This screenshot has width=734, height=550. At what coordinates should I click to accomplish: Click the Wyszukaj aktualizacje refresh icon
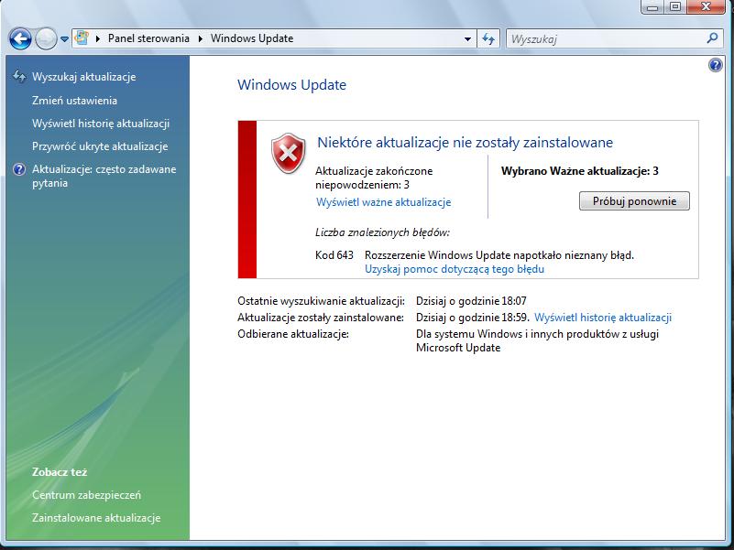[19, 77]
